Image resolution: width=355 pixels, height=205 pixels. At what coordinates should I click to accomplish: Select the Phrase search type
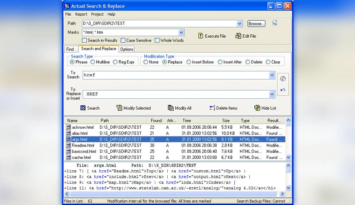72,62
